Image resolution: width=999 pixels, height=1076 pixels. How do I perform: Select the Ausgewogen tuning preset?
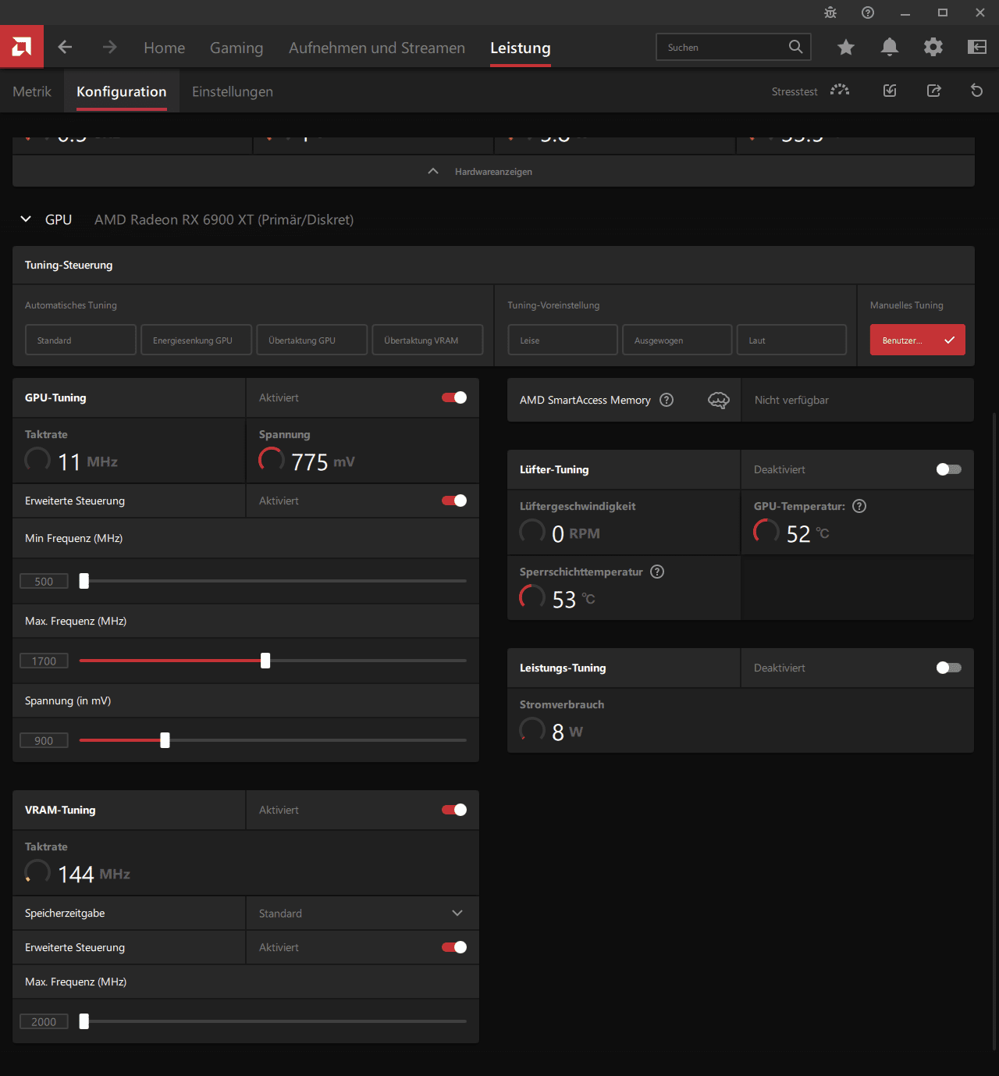click(x=677, y=340)
